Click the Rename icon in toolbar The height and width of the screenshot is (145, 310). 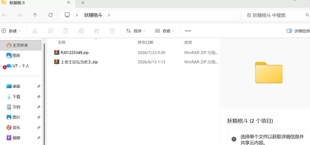click(81, 31)
